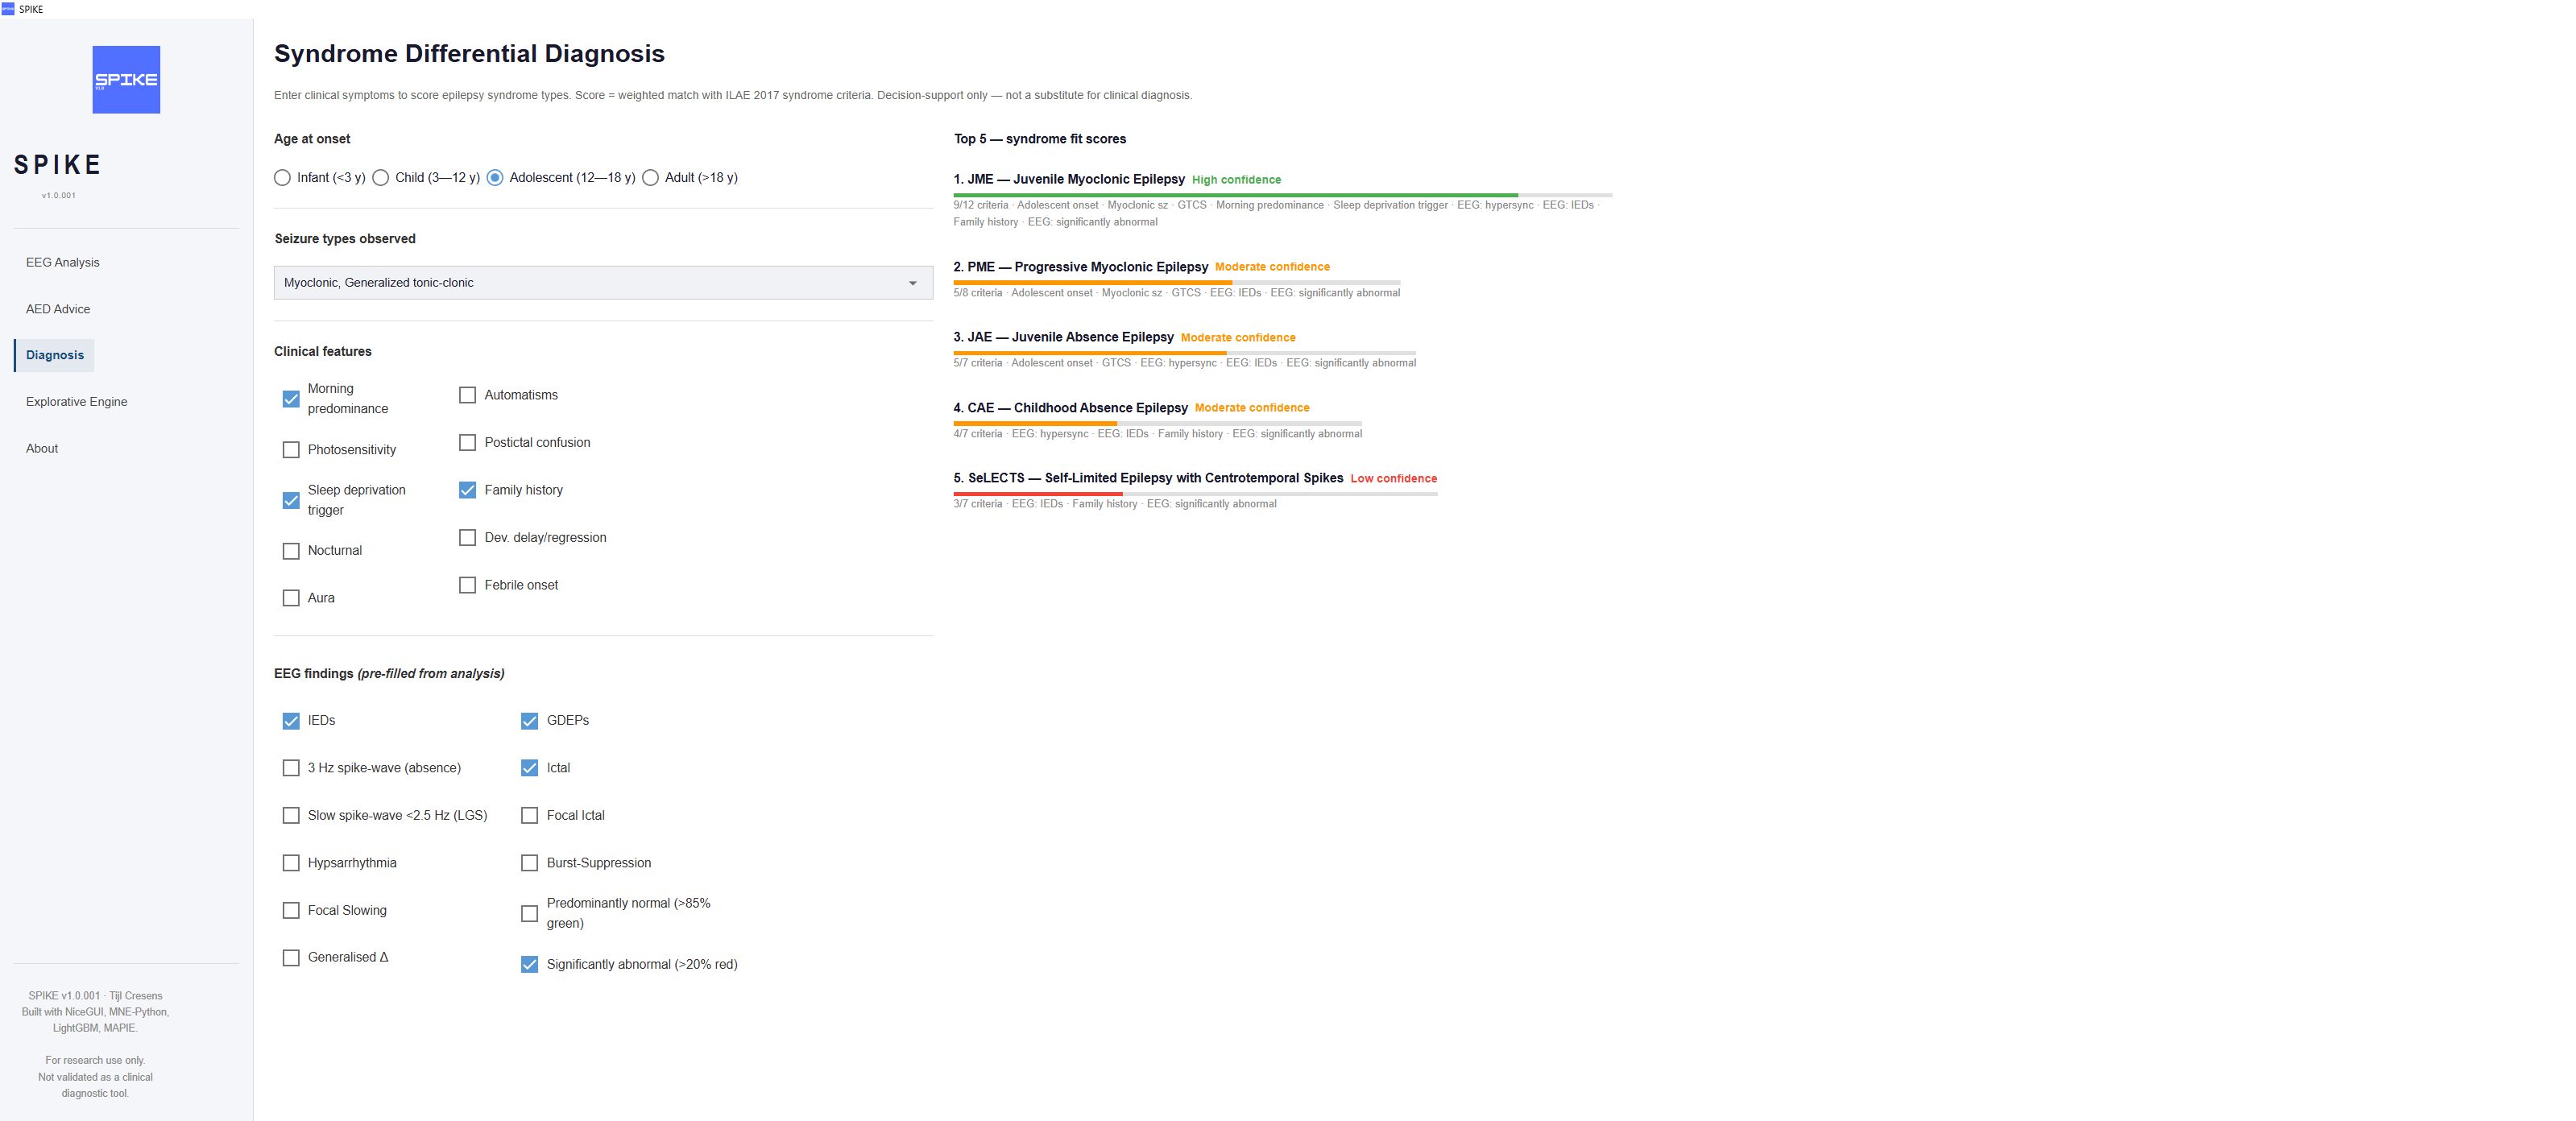Open the Explorative Engine page
This screenshot has width=2576, height=1121.
76,402
